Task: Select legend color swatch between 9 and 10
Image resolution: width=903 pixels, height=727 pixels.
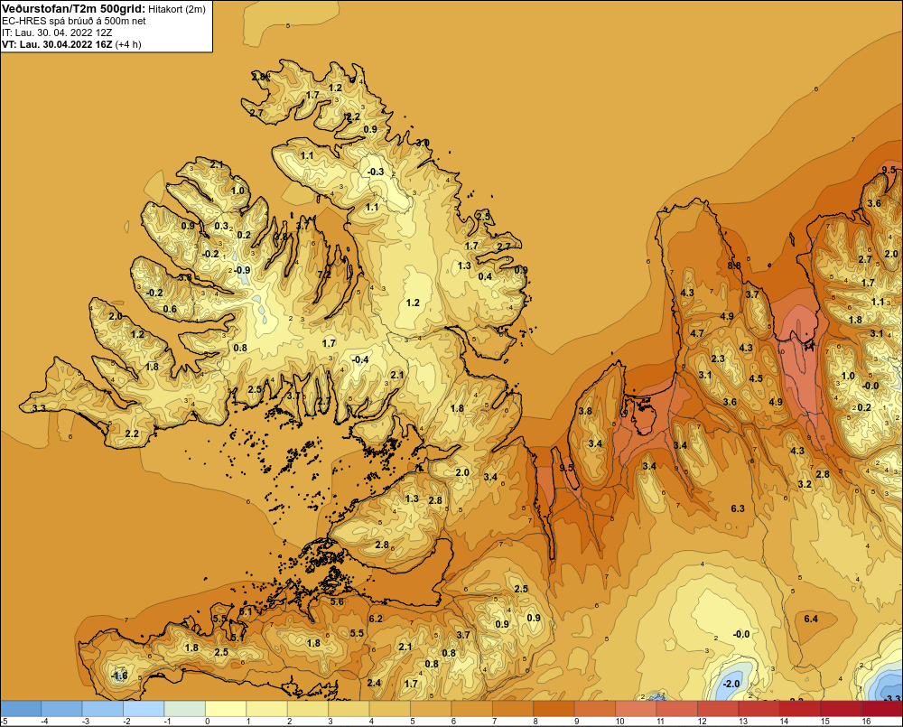Action: (595, 709)
